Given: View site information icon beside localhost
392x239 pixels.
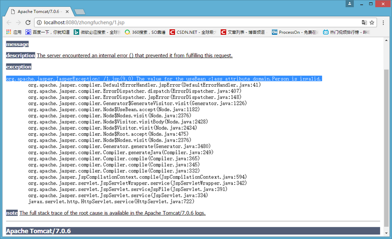Looking at the screenshot, I should [39, 23].
